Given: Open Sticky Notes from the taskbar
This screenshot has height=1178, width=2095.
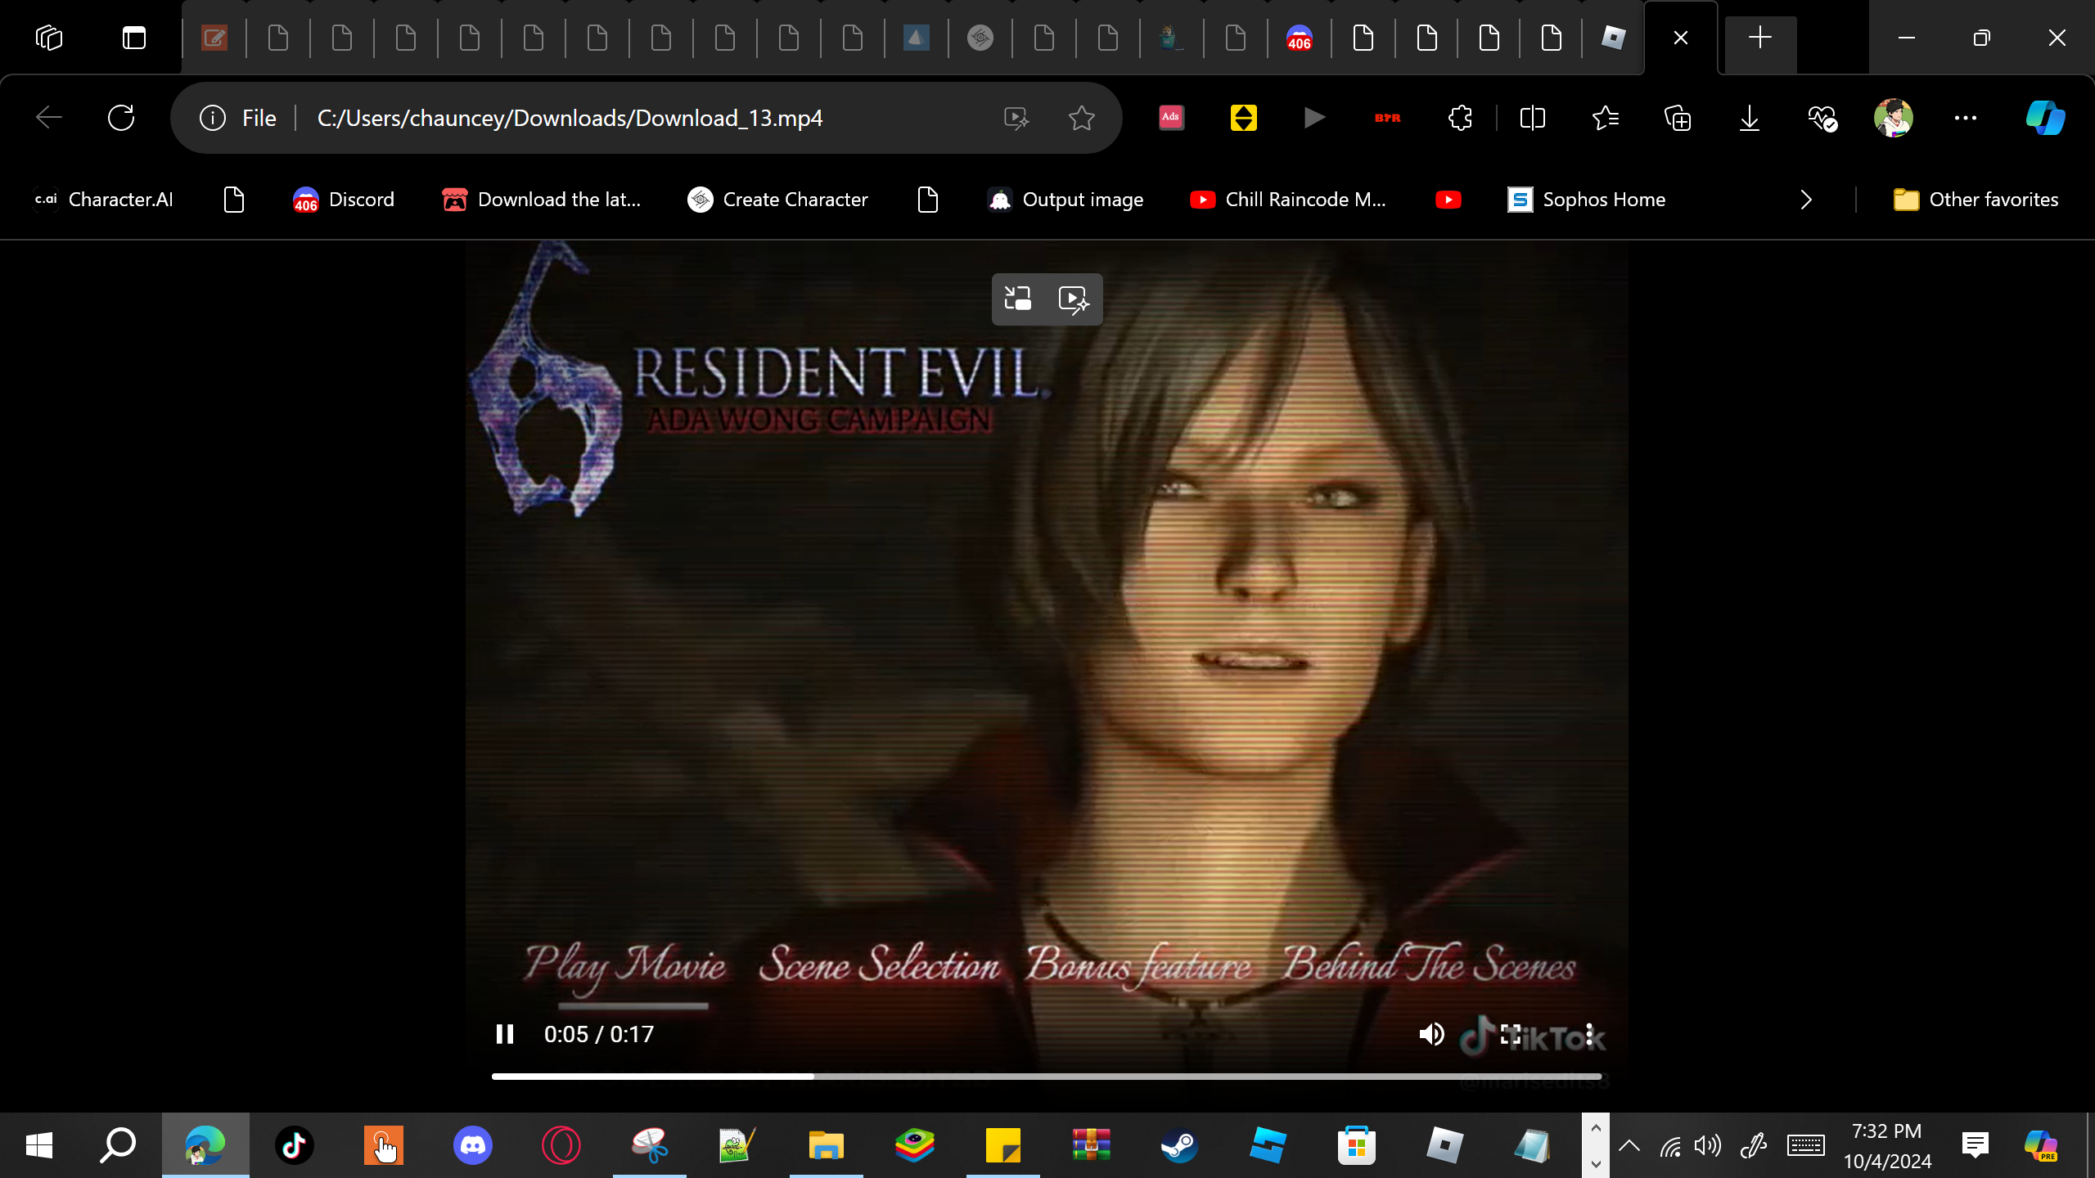Looking at the screenshot, I should (1002, 1145).
